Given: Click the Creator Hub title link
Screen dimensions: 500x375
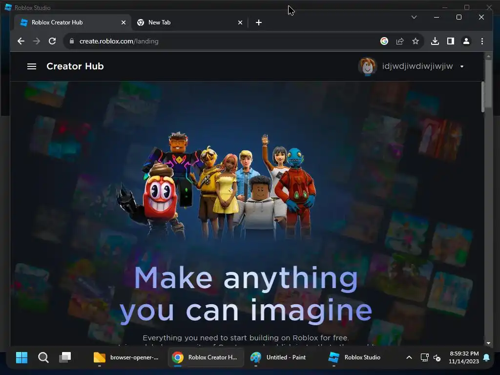Looking at the screenshot, I should click(75, 66).
